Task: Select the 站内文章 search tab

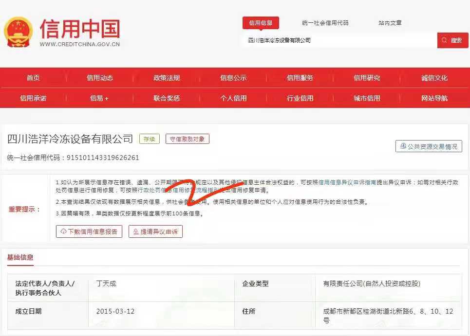Action: 390,23
